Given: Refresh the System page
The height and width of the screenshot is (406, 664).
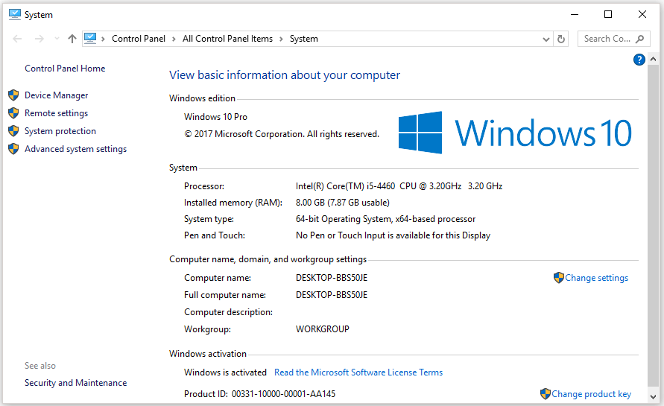Looking at the screenshot, I should pos(561,39).
